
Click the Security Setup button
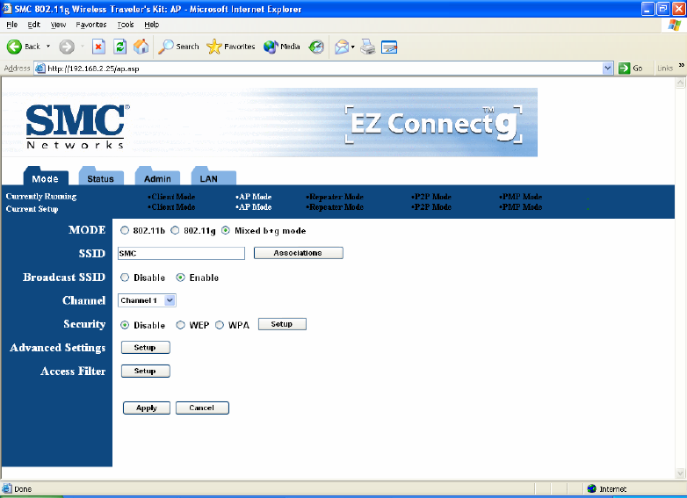pos(282,324)
